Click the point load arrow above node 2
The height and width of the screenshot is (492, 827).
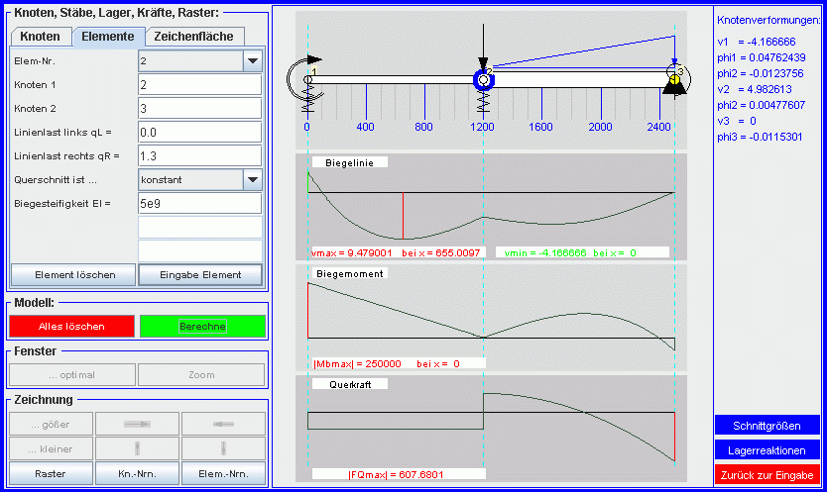click(483, 49)
